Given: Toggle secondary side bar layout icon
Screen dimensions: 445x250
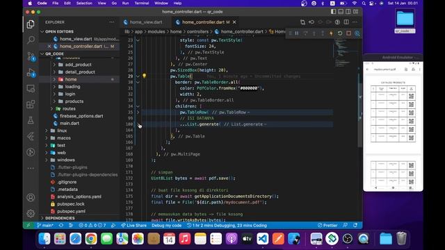Looking at the screenshot, I should tap(348, 12).
